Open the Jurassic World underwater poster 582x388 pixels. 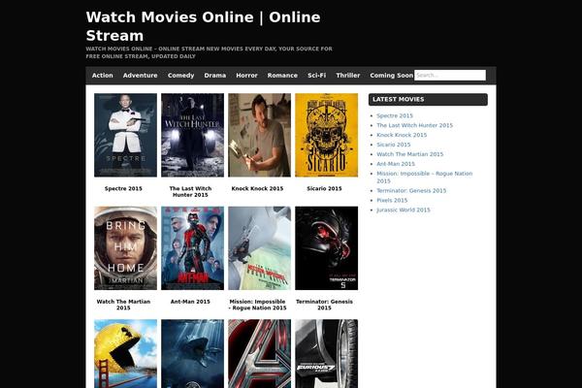point(192,353)
